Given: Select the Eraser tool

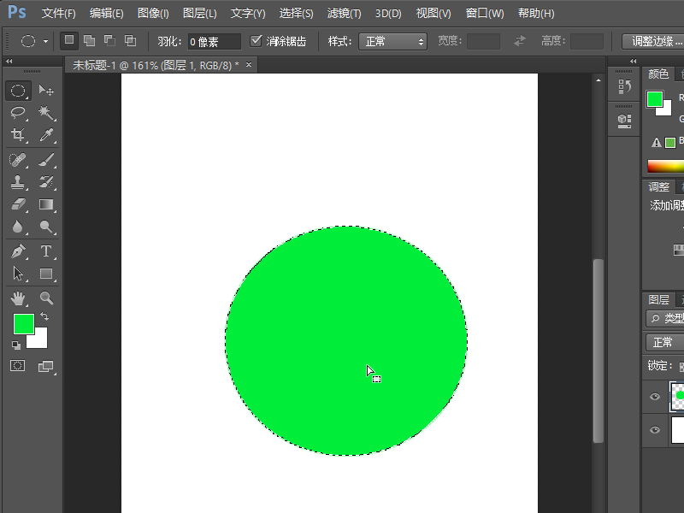Looking at the screenshot, I should 18,204.
